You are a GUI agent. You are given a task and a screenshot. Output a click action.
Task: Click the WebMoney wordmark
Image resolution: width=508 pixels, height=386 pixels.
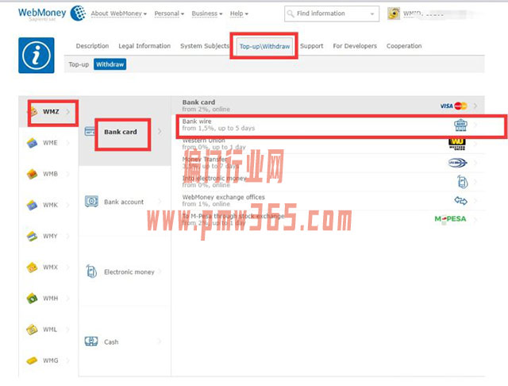coord(42,13)
